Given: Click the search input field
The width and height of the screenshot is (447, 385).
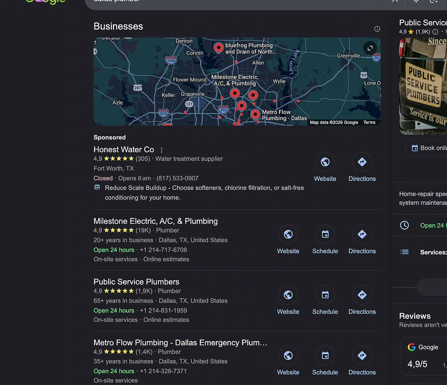Looking at the screenshot, I should [238, 2].
